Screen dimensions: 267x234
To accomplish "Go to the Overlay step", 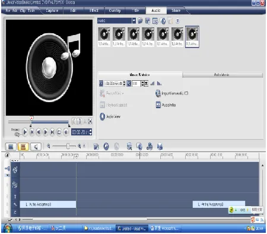I will (115, 10).
